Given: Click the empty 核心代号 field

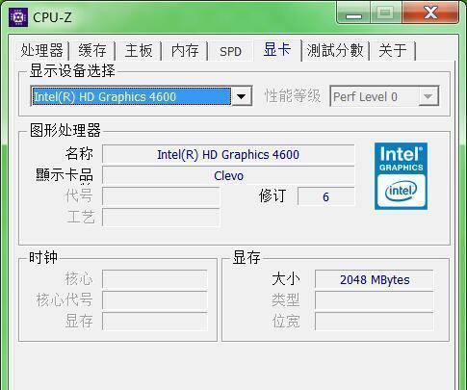Looking at the screenshot, I should point(155,299).
